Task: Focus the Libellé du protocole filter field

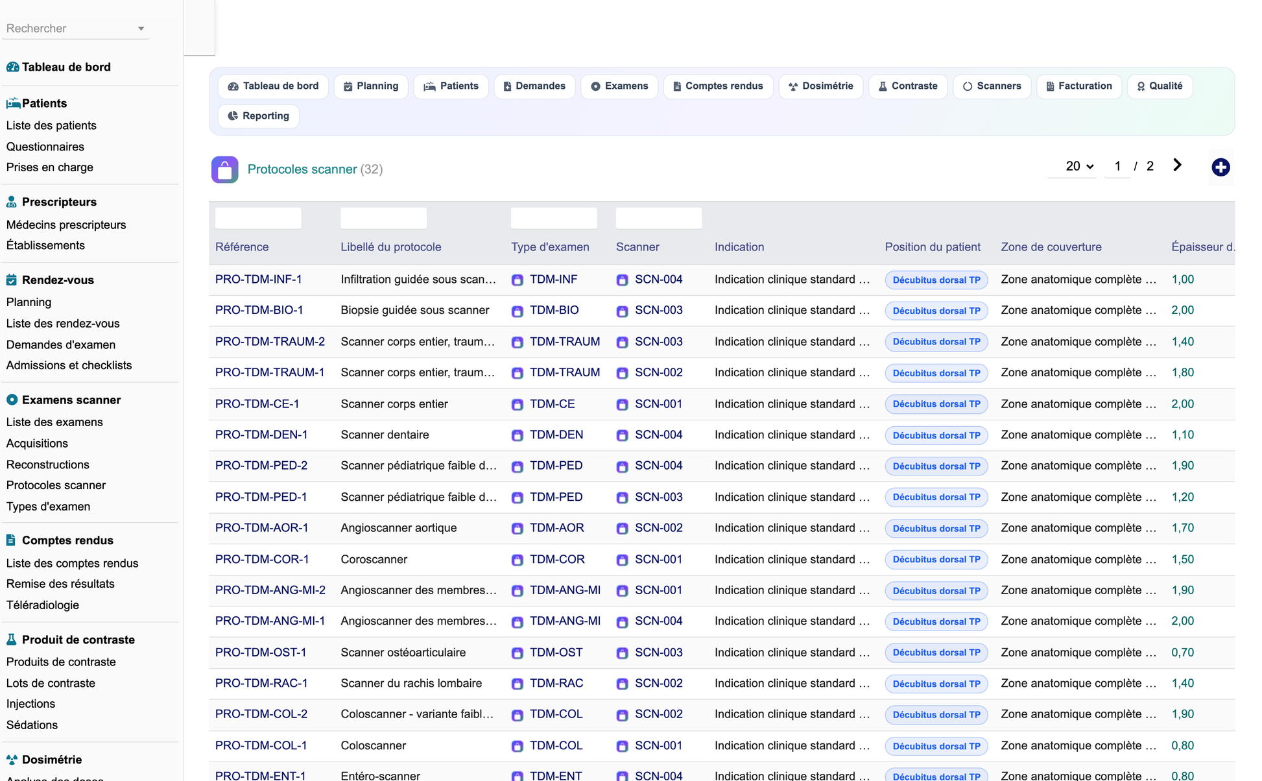Action: pyautogui.click(x=384, y=218)
